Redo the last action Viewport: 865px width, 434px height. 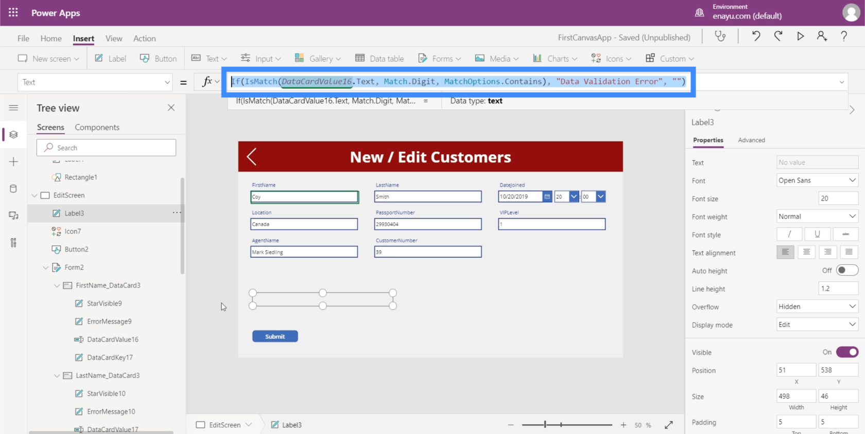778,36
